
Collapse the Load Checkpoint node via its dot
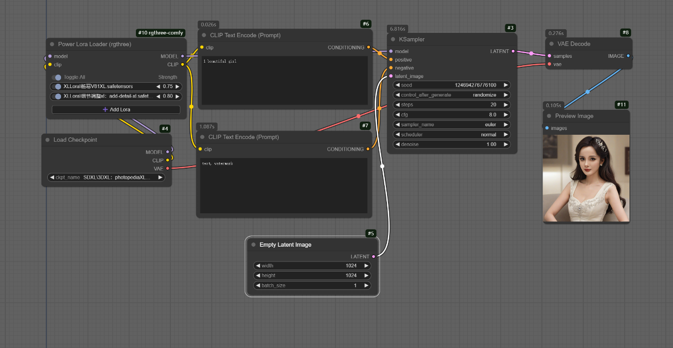tap(48, 140)
